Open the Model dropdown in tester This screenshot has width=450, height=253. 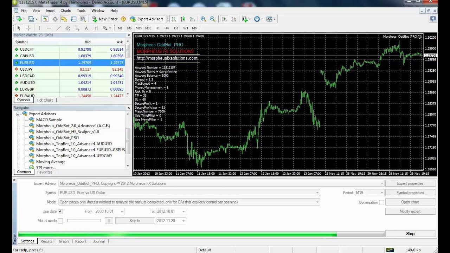point(317,202)
